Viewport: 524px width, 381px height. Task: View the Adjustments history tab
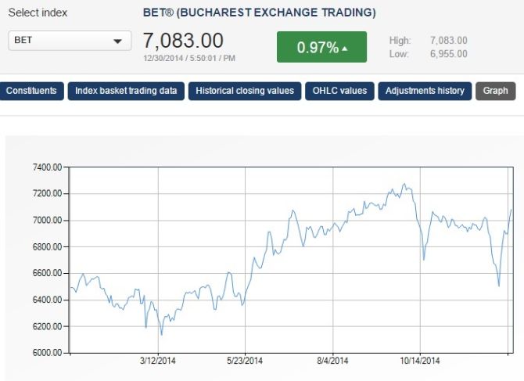point(425,91)
